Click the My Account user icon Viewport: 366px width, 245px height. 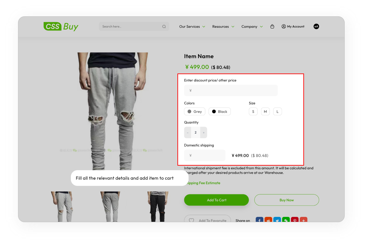click(x=284, y=26)
